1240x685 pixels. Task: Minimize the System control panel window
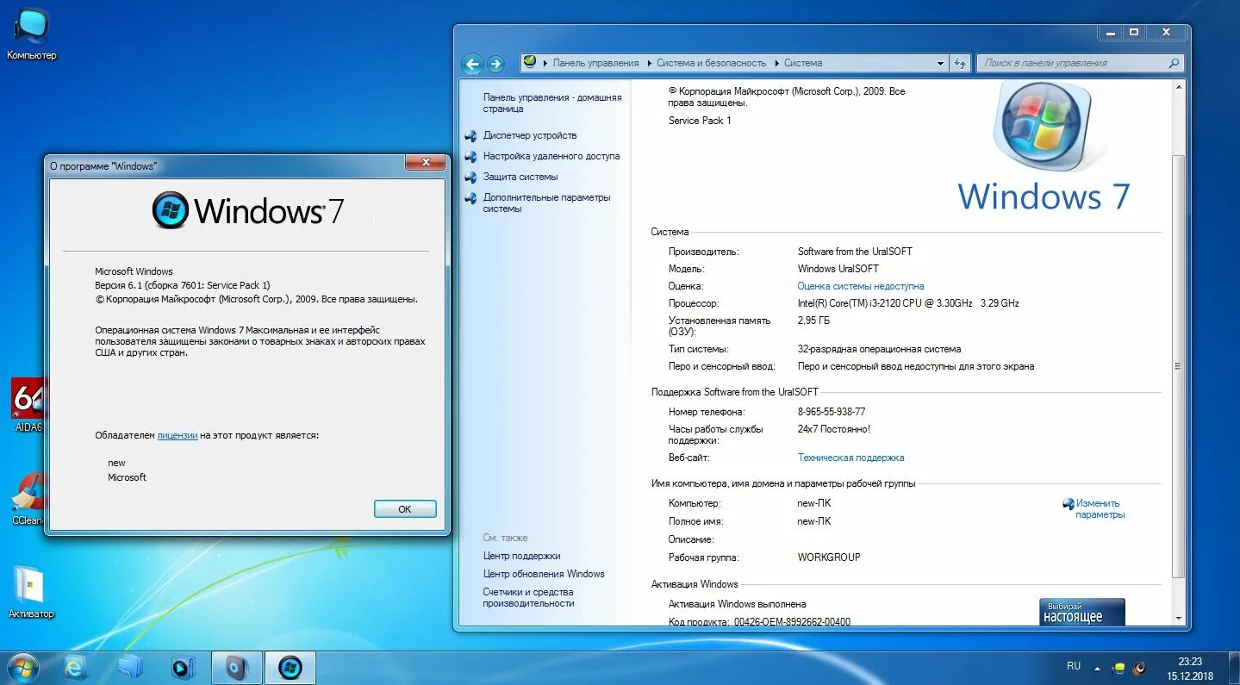coord(1110,32)
